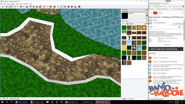Screen dimensions: 185x104
Task: Click the Channel settings button
Action: tap(160, 23)
